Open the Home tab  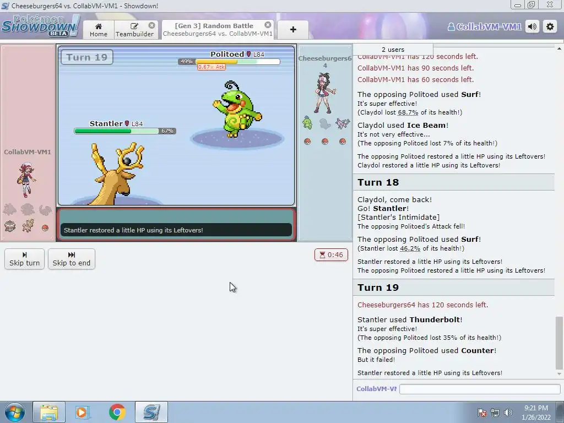99,30
